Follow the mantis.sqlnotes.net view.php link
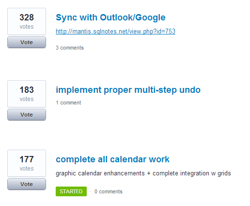Image resolution: width=250 pixels, height=206 pixels. tap(115, 31)
